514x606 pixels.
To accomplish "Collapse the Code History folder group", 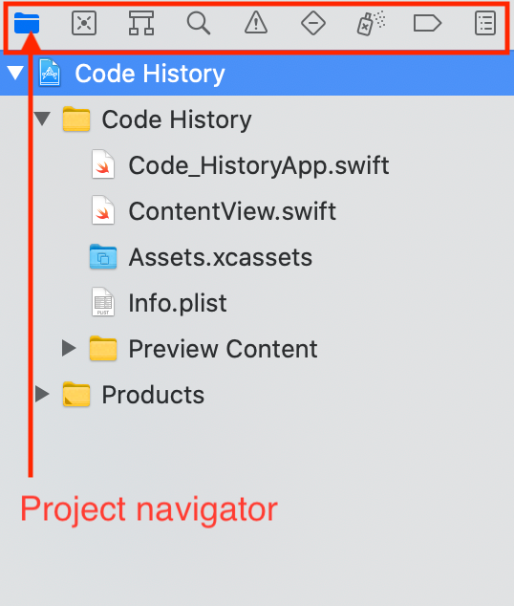I will (42, 119).
